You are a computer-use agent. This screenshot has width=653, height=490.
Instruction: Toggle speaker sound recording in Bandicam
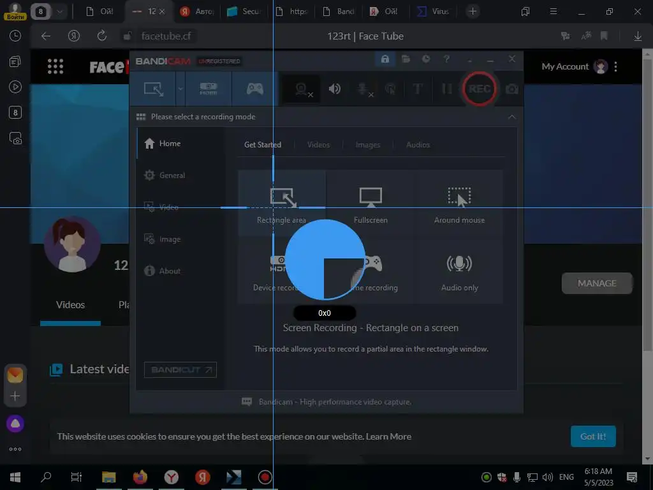coord(334,89)
